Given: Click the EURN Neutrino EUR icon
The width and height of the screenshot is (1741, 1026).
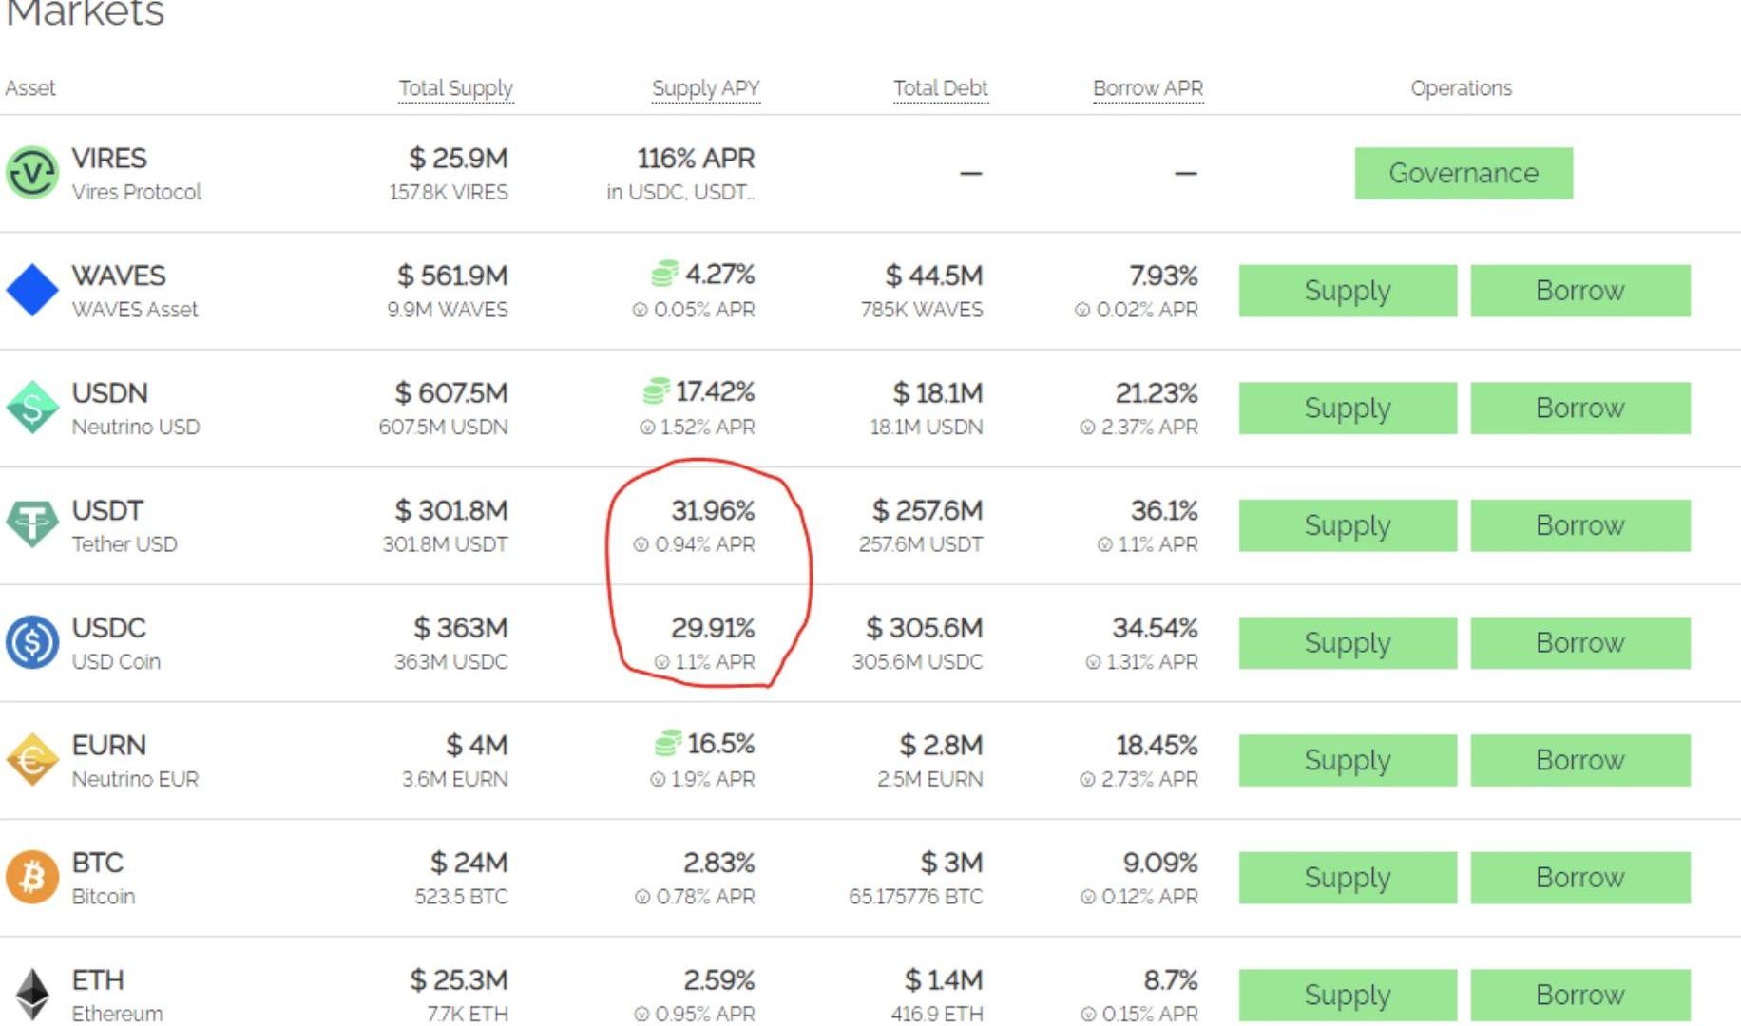Looking at the screenshot, I should coord(32,760).
